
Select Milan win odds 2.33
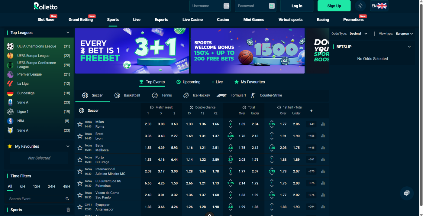(x=148, y=124)
